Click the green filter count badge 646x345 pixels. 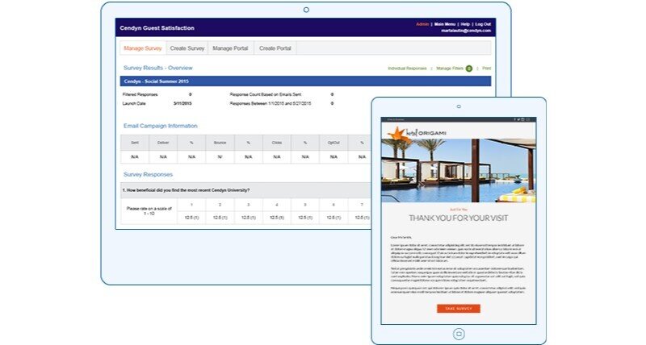click(468, 69)
